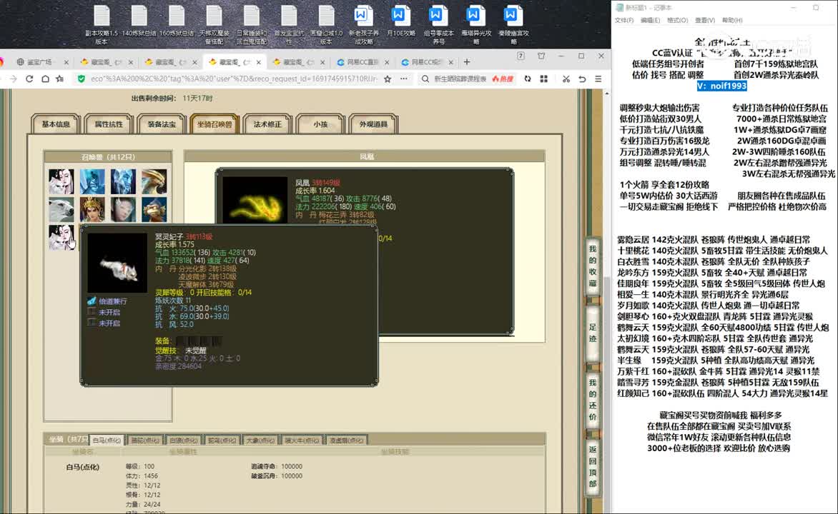Select the ice-helmeted face summon portrait

click(x=124, y=181)
